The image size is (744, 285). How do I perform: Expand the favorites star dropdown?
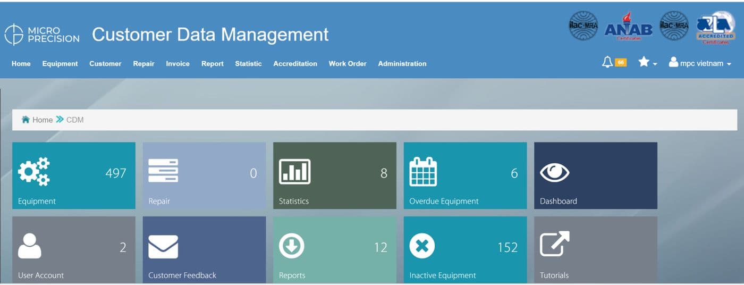tap(648, 63)
